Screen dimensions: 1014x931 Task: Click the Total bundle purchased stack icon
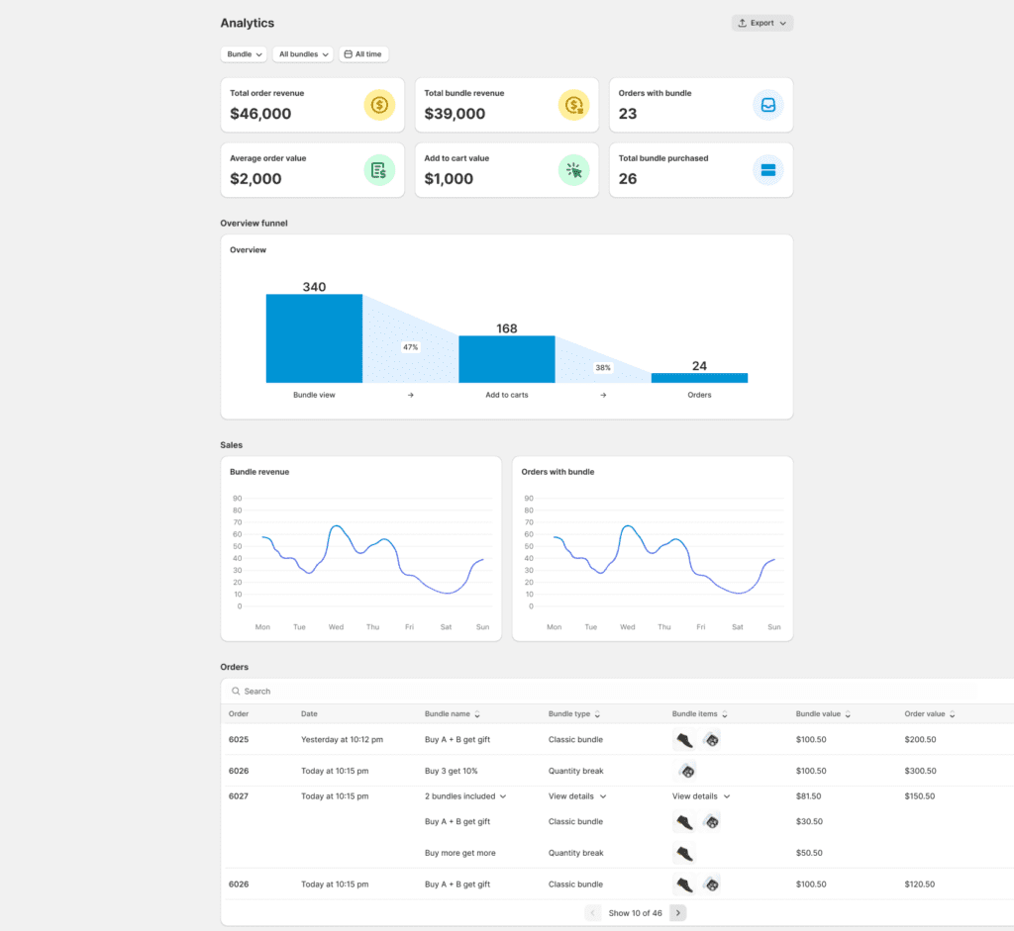[767, 170]
